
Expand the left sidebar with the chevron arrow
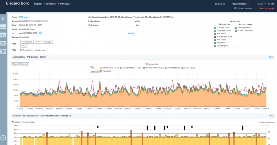[3, 19]
